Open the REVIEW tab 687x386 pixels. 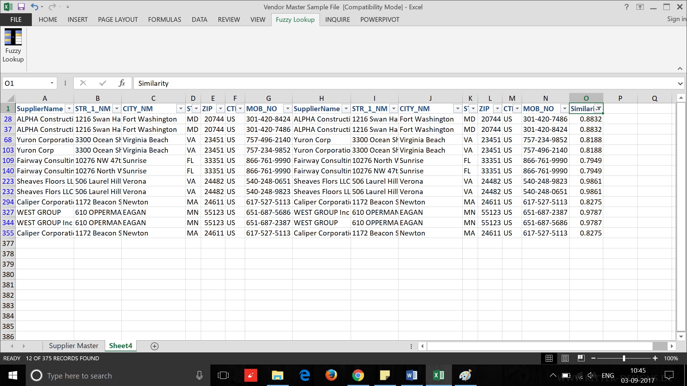[x=229, y=20]
